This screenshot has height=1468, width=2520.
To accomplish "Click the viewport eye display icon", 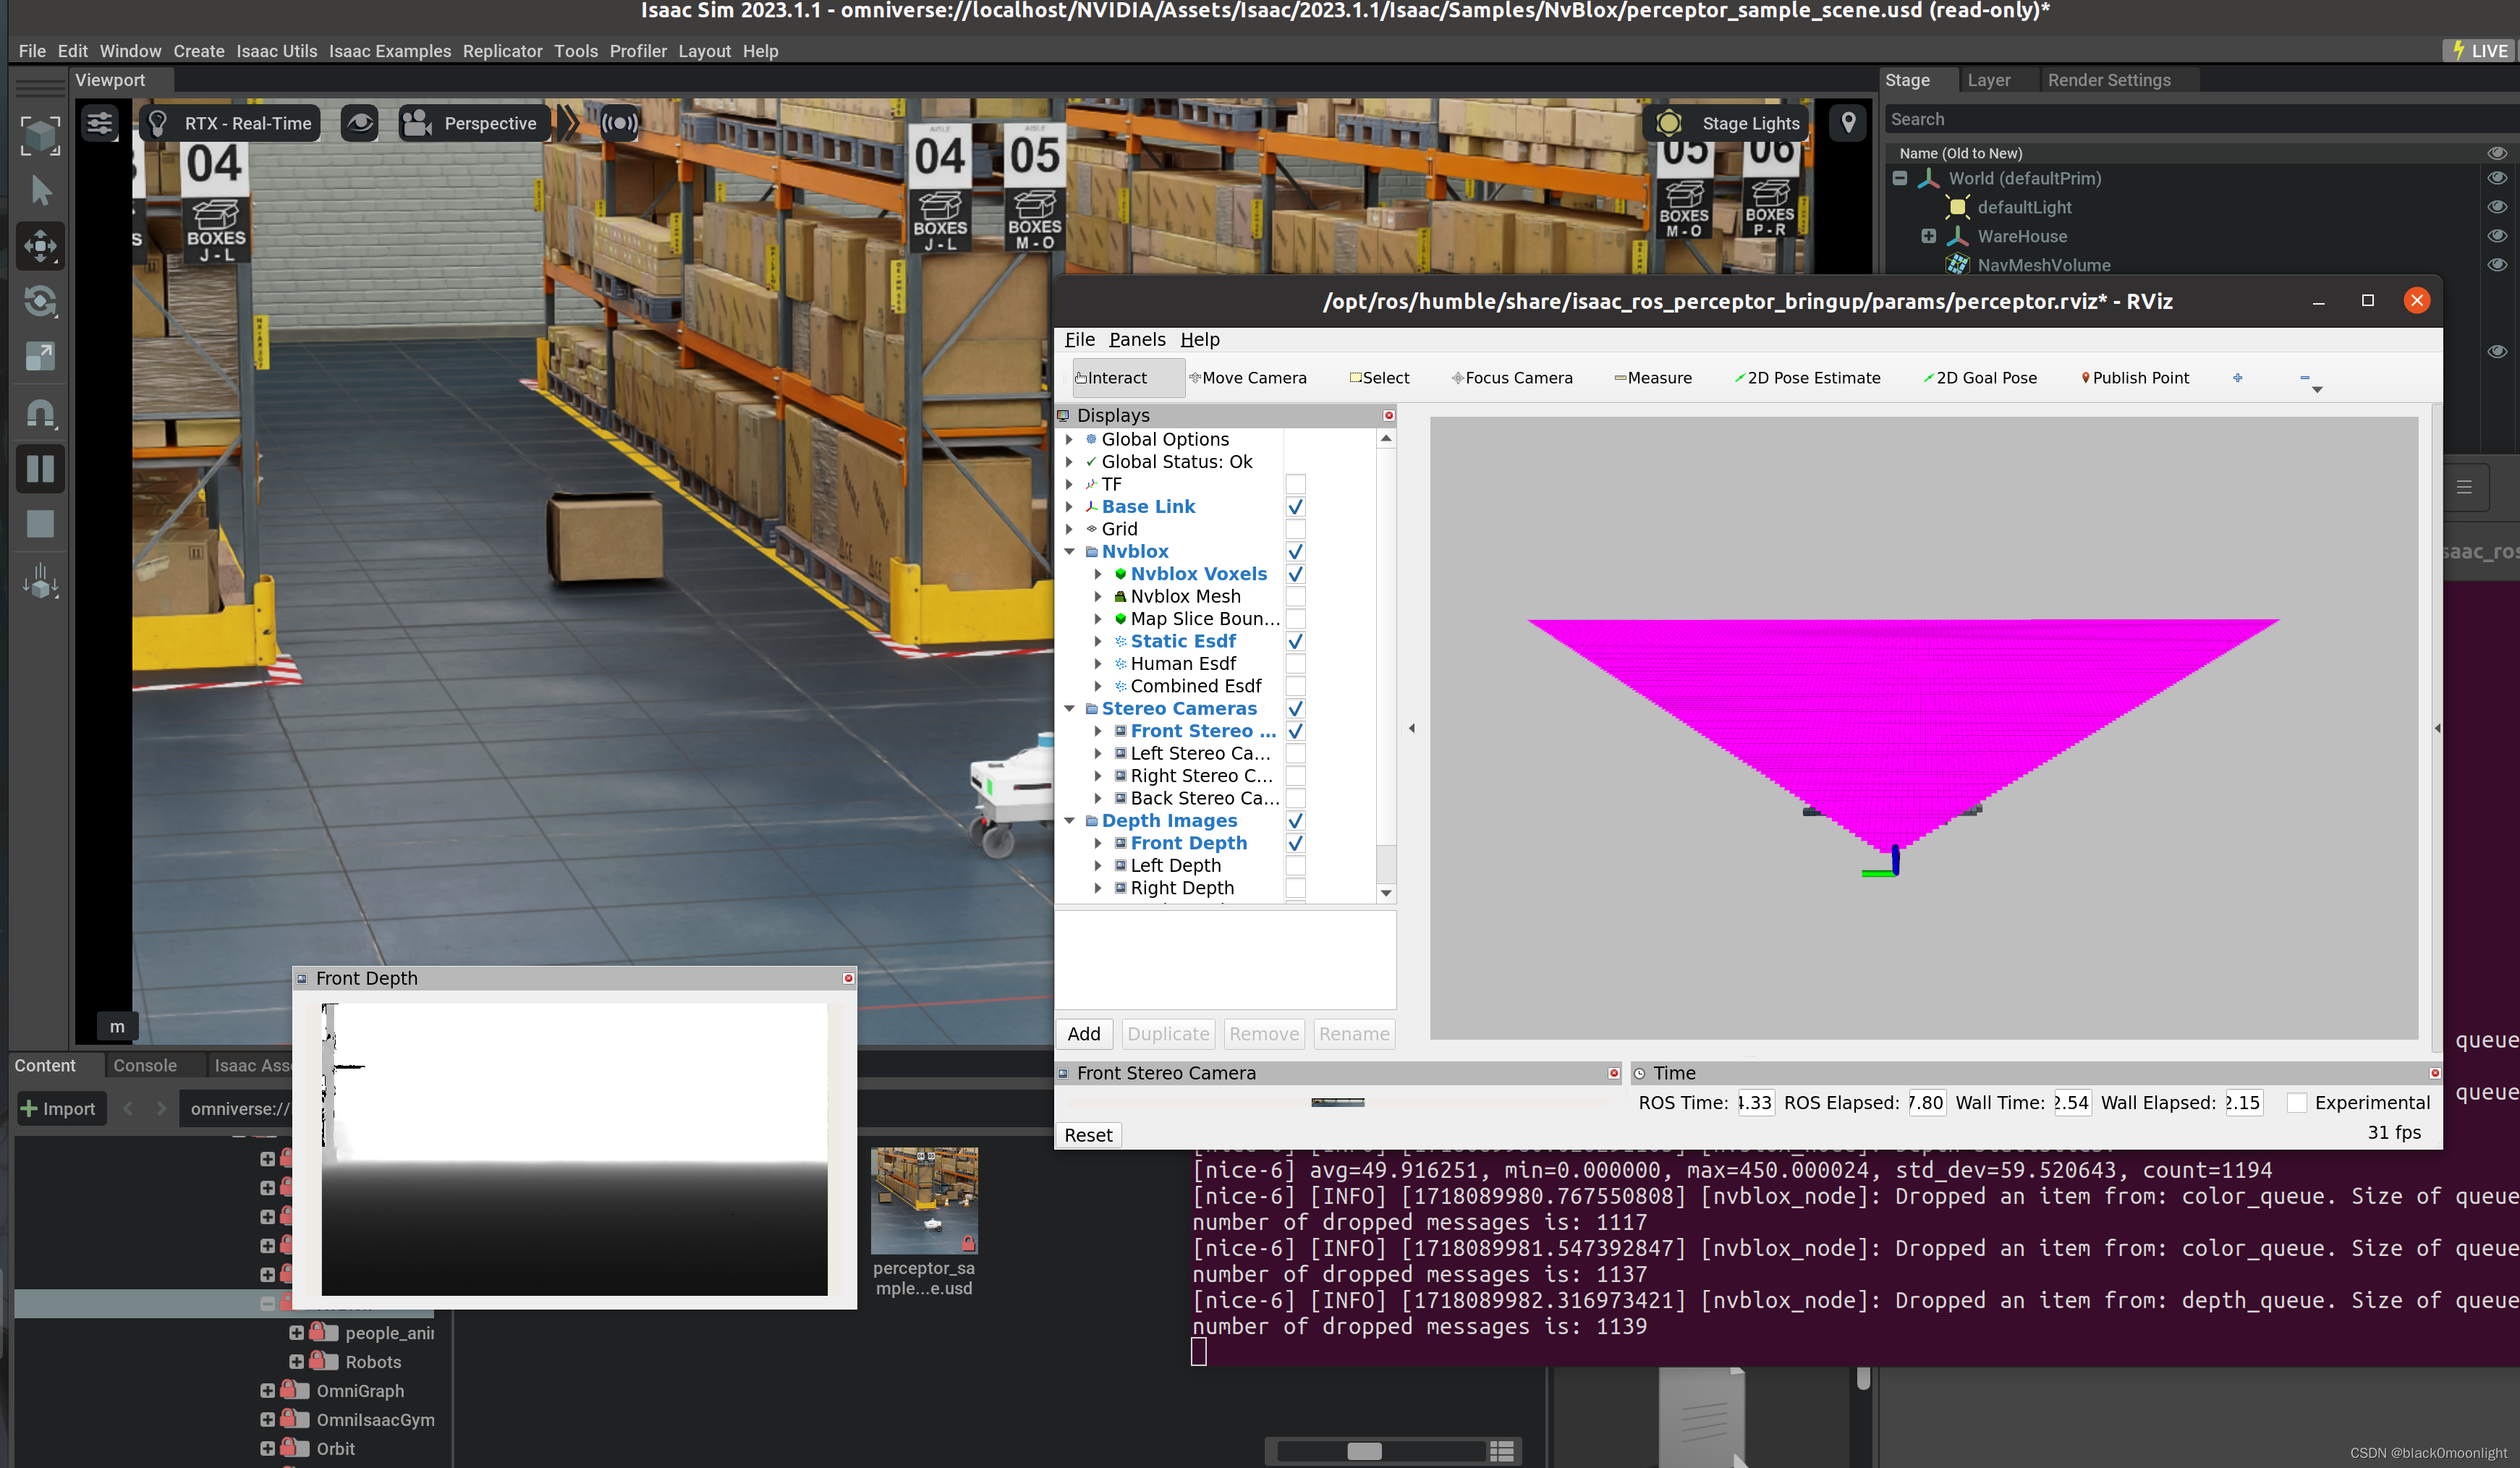I will pyautogui.click(x=360, y=123).
